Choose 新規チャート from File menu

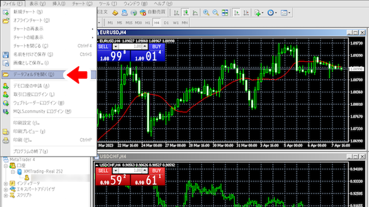coord(48,12)
